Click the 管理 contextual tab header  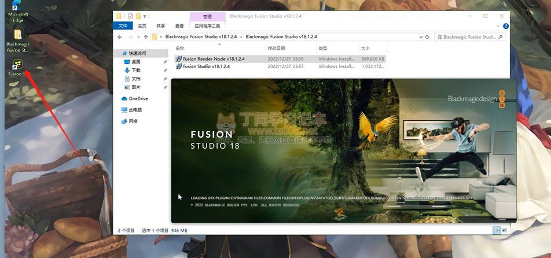tap(207, 17)
